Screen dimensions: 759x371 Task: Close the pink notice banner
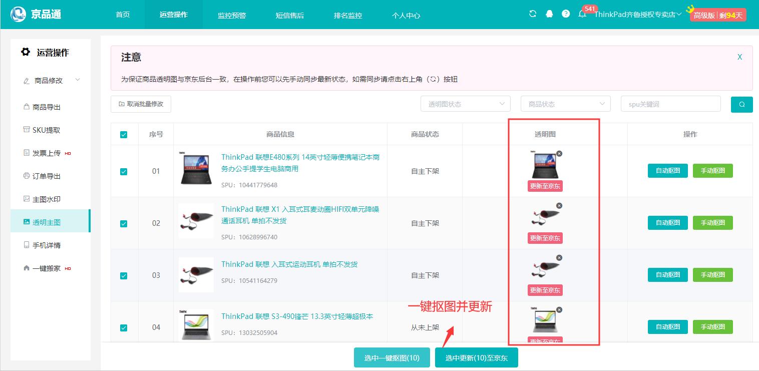click(739, 57)
